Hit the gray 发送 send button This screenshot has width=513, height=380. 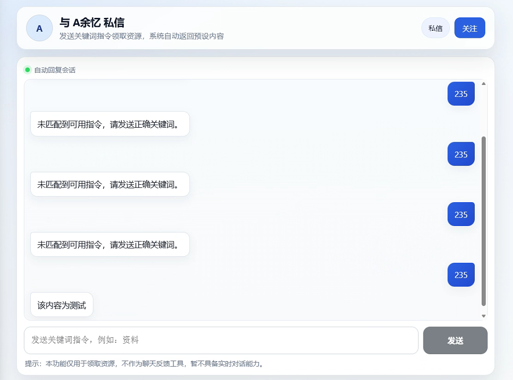pyautogui.click(x=455, y=340)
